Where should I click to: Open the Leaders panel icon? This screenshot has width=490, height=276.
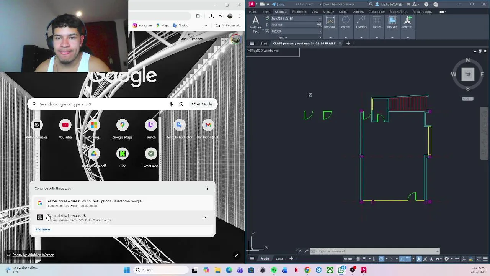click(x=361, y=23)
